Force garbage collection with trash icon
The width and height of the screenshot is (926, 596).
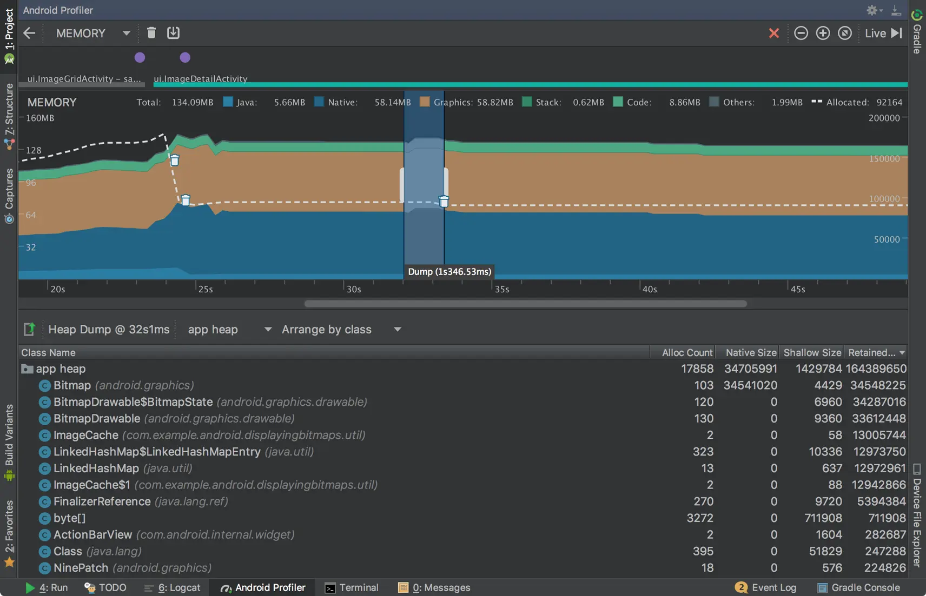[151, 34]
